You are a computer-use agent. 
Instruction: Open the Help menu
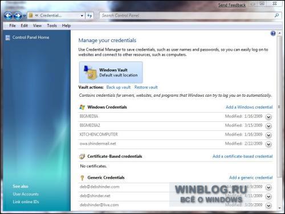[x=66, y=26]
